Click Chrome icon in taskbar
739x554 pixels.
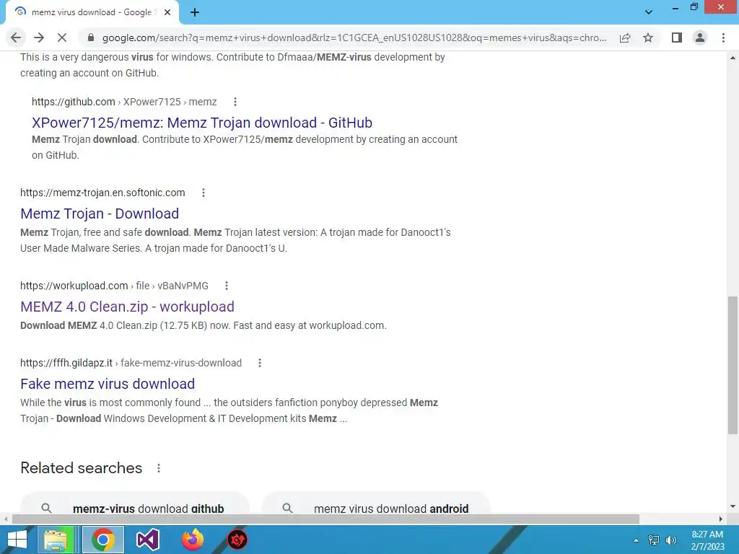click(102, 540)
